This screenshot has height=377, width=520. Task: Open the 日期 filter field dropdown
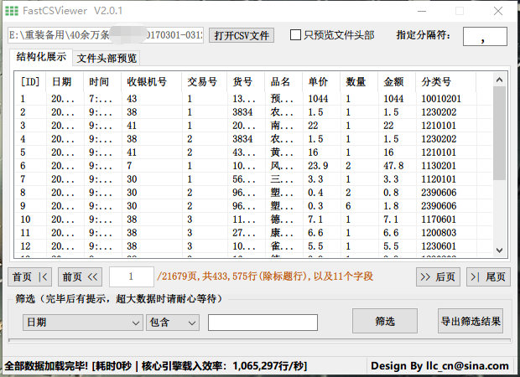click(82, 322)
